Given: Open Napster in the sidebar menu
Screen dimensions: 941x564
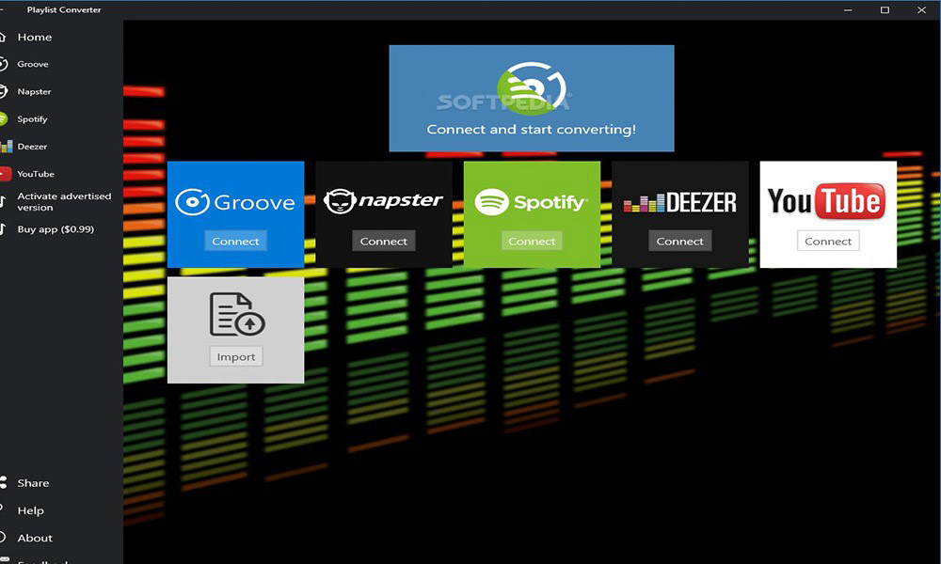Looking at the screenshot, I should 34,92.
